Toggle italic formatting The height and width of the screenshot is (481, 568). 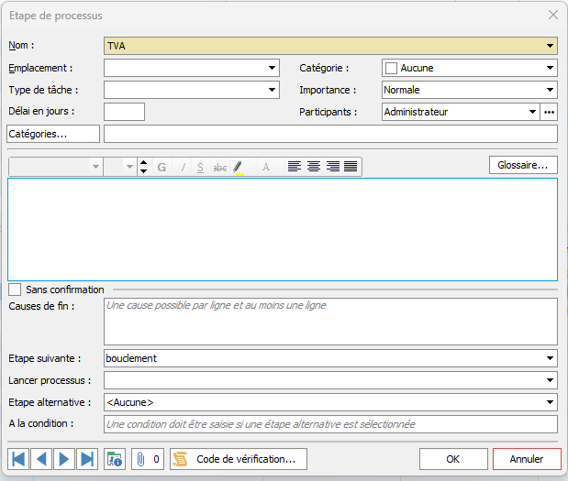(x=183, y=167)
